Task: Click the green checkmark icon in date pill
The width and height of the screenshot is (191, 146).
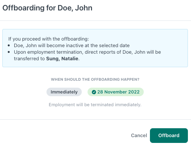Action: 94,92
